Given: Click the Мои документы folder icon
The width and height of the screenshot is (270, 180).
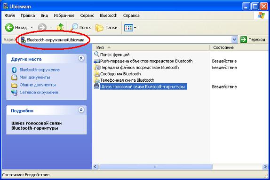Looking at the screenshot, I should click(x=14, y=78).
